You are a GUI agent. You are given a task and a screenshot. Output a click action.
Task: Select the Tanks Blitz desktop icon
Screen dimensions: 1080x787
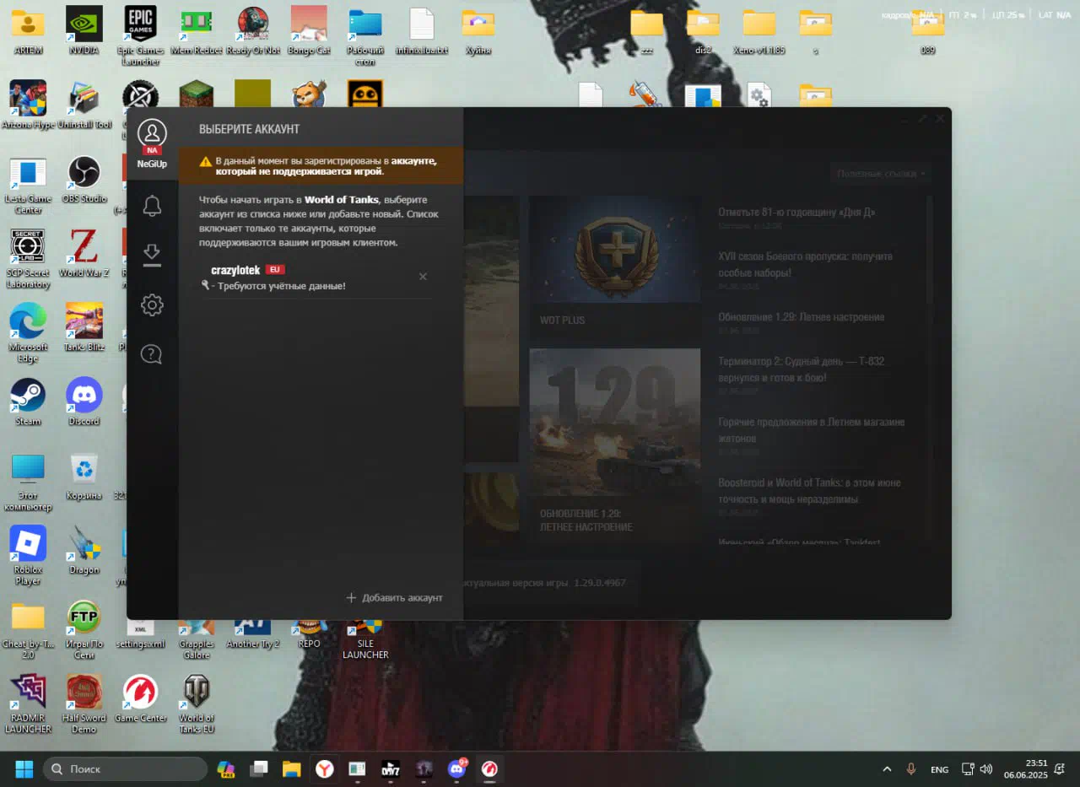tap(84, 328)
